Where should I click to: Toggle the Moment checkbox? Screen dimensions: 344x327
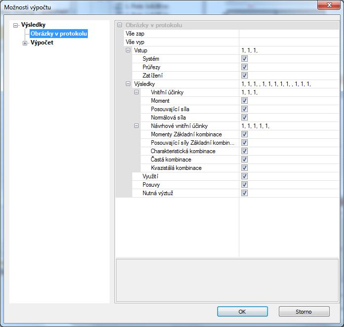click(244, 101)
